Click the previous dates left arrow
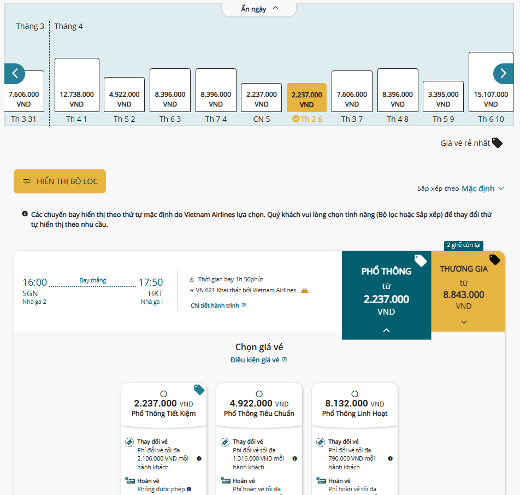520x495 pixels. 15,73
